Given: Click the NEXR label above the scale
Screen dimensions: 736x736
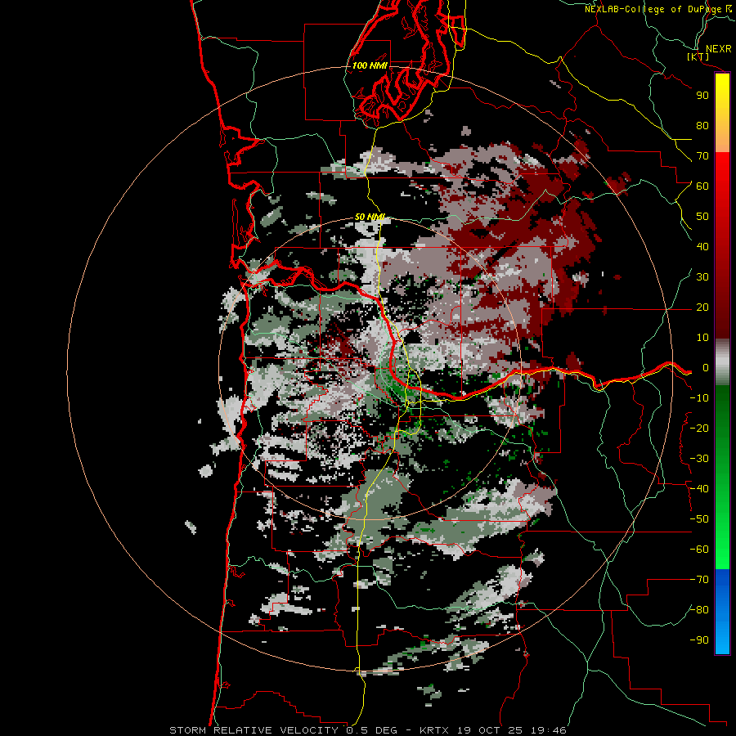Looking at the screenshot, I should pyautogui.click(x=718, y=49).
